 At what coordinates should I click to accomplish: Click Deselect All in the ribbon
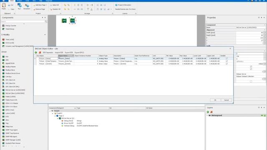pyautogui.click(x=55, y=9)
